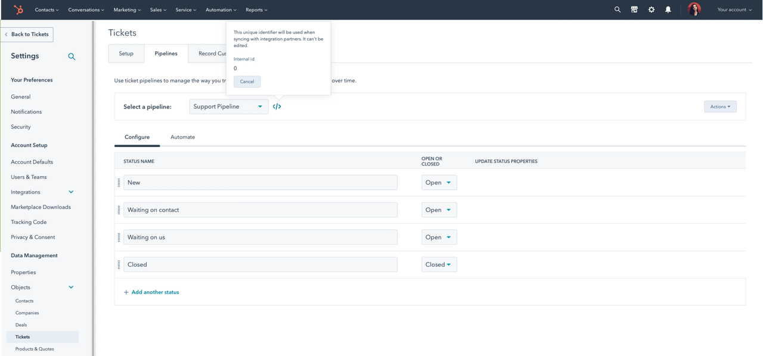Click the Settings sidebar search icon
The width and height of the screenshot is (763, 356).
(72, 57)
